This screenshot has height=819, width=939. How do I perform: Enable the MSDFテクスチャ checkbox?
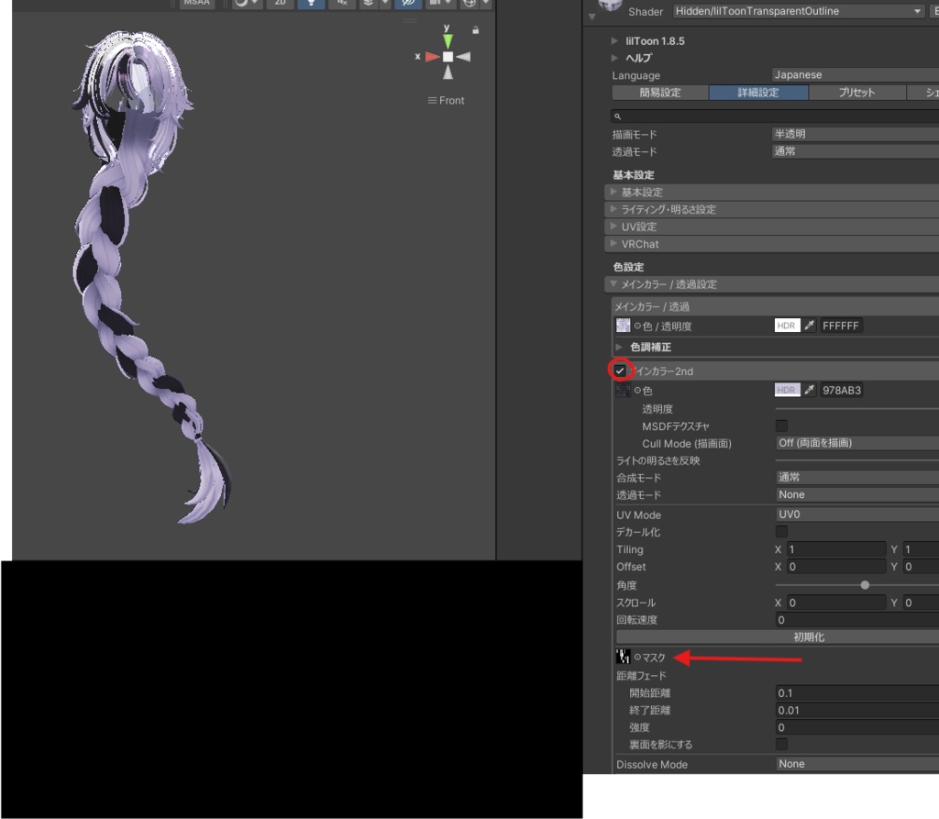[781, 426]
